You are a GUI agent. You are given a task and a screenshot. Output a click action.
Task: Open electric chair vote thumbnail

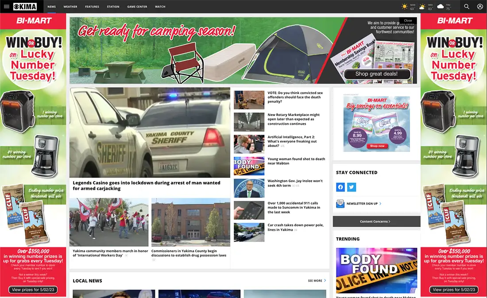pyautogui.click(x=249, y=100)
